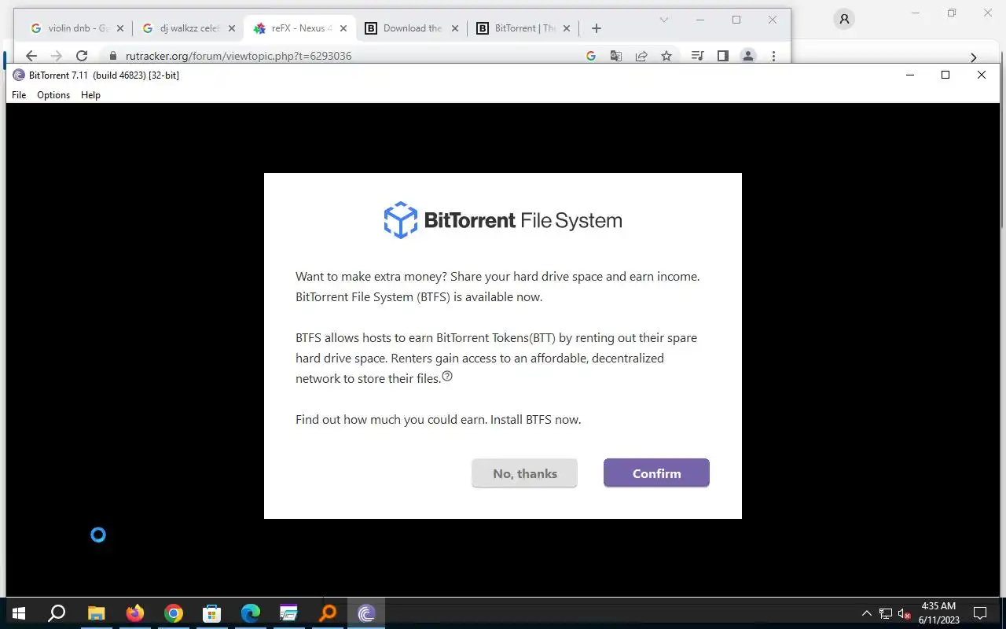Open the Options menu in BitTorrent
Image resolution: width=1006 pixels, height=629 pixels.
pos(53,95)
